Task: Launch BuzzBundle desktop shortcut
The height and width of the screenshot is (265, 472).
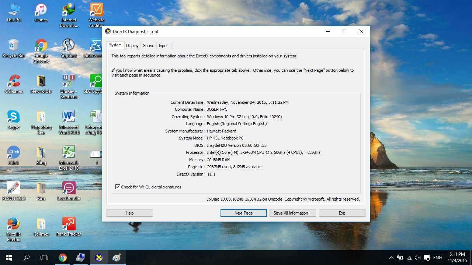Action: (x=69, y=191)
